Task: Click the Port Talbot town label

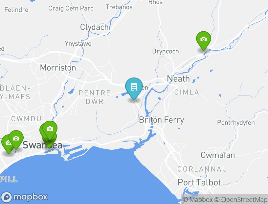Action: click(x=199, y=182)
